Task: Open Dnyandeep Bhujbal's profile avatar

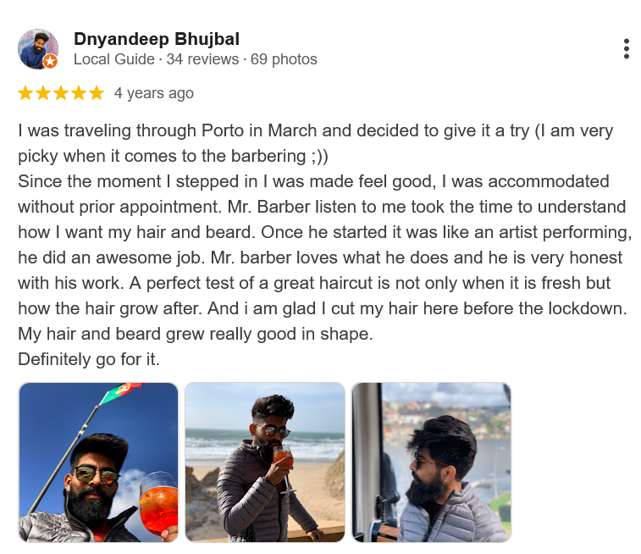Action: tap(38, 49)
